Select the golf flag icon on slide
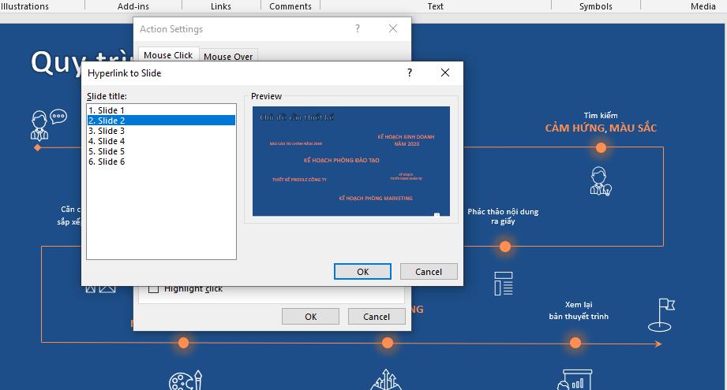Viewport: 727px width, 390px height. coord(661,314)
